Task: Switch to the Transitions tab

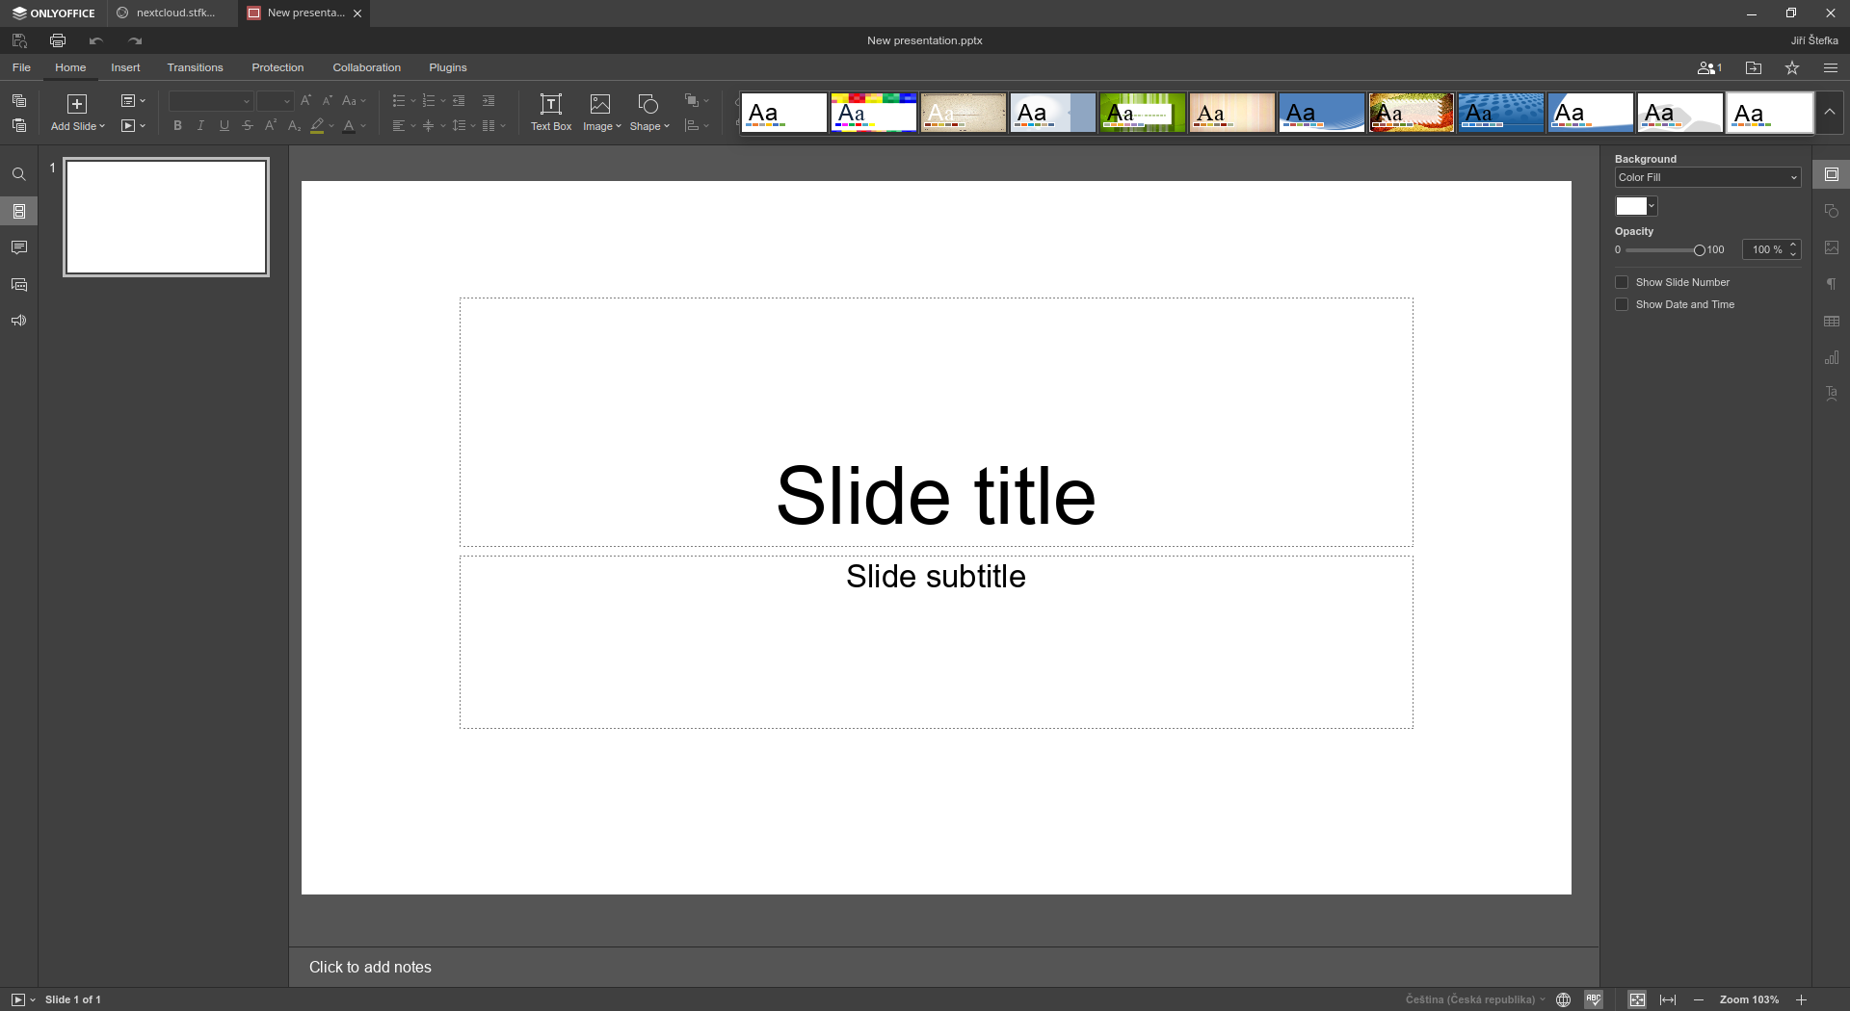Action: point(195,67)
